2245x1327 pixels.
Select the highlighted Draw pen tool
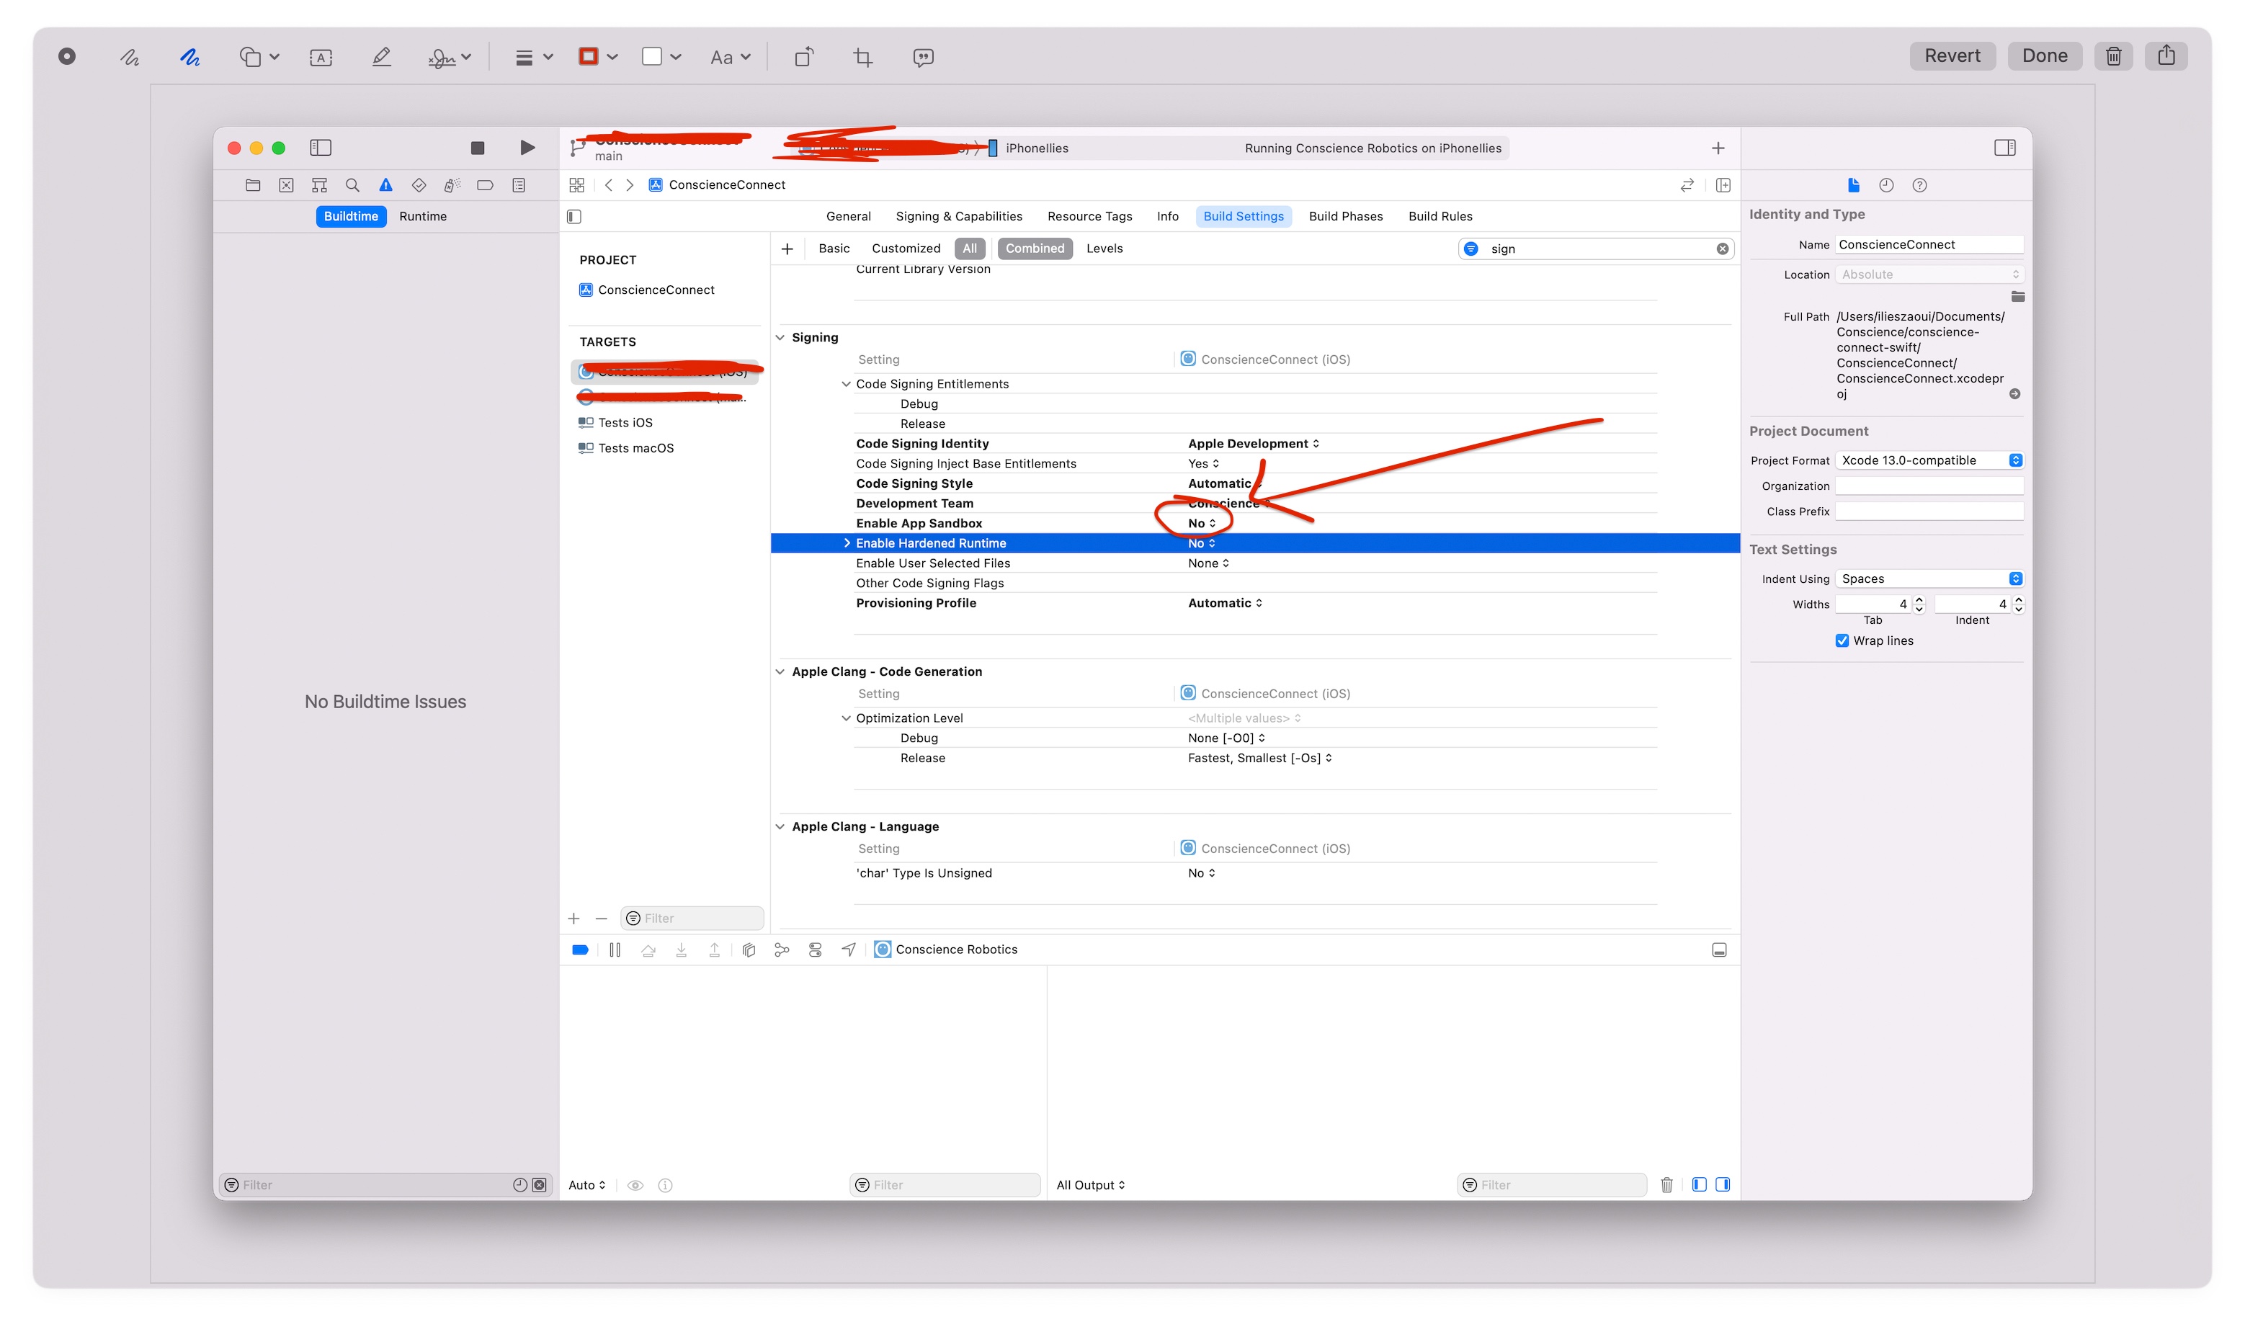[189, 57]
